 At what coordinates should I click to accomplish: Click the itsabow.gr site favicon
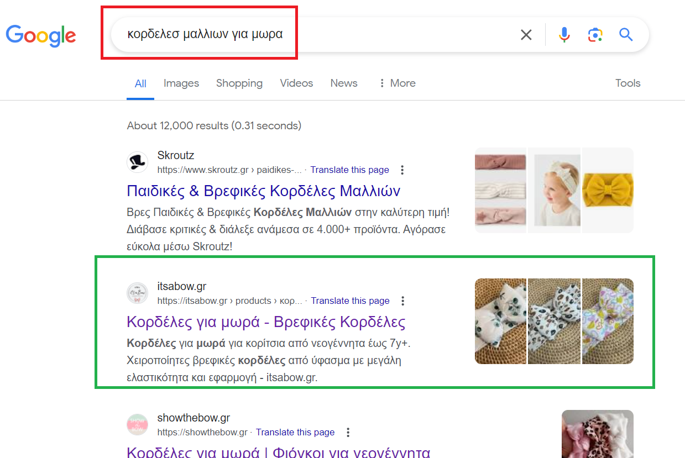point(137,293)
